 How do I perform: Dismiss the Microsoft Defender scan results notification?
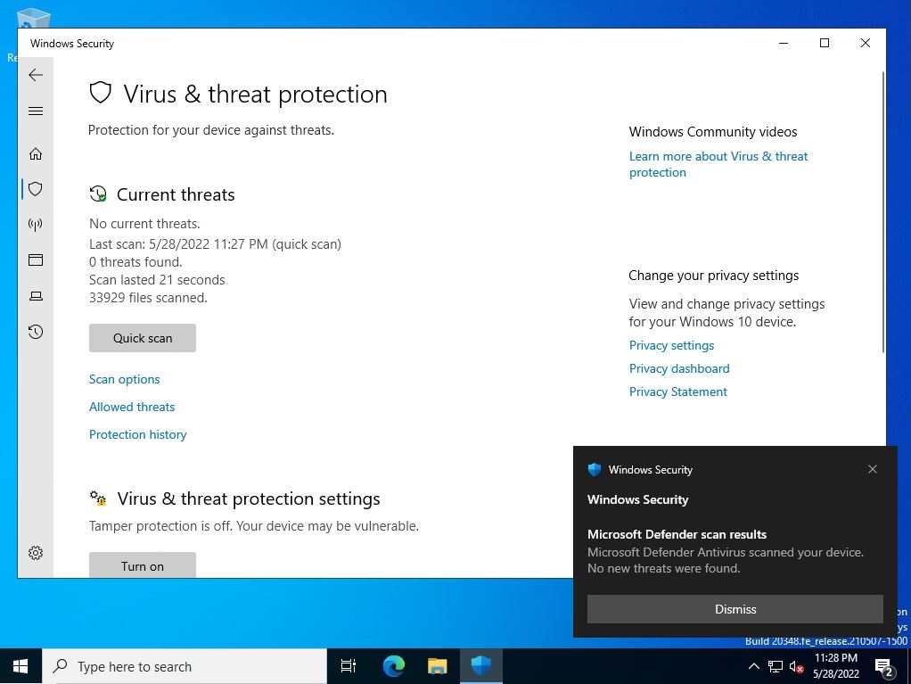pyautogui.click(x=735, y=609)
